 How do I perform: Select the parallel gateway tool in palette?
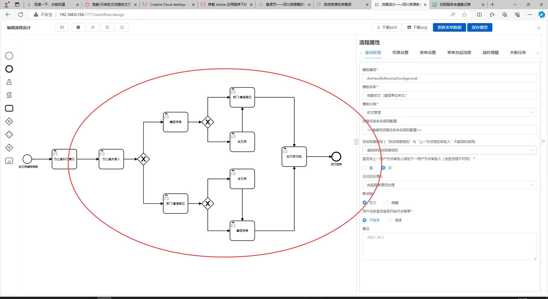[x=9, y=148]
